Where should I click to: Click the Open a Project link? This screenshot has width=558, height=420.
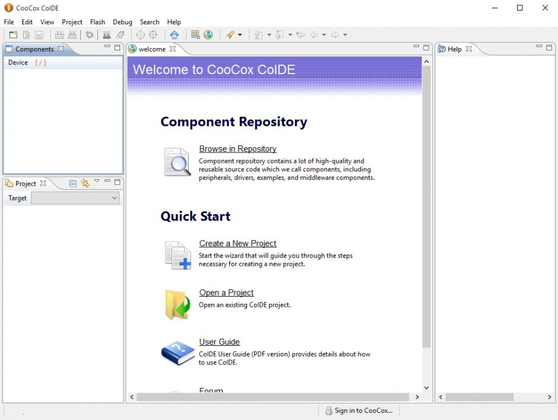(x=226, y=292)
